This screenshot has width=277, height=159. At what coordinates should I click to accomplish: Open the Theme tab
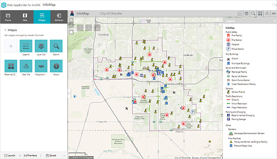point(8,17)
